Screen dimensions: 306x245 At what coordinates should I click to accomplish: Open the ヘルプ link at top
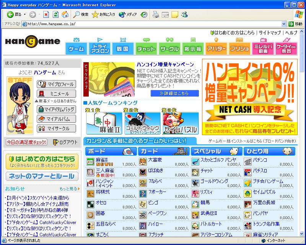[x=291, y=33]
